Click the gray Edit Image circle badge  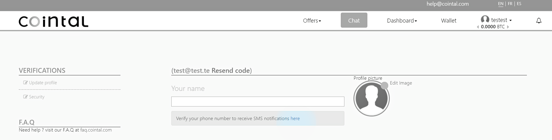[384, 86]
